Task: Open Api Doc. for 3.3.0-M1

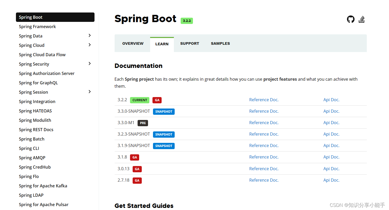Action: pyautogui.click(x=331, y=123)
